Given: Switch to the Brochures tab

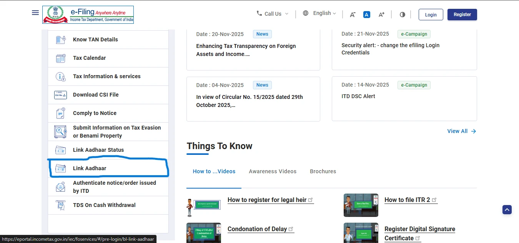Looking at the screenshot, I should tap(323, 171).
